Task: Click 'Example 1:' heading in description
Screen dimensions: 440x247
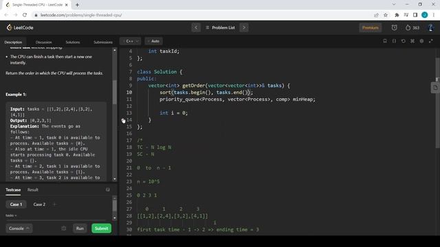Action: (16, 95)
